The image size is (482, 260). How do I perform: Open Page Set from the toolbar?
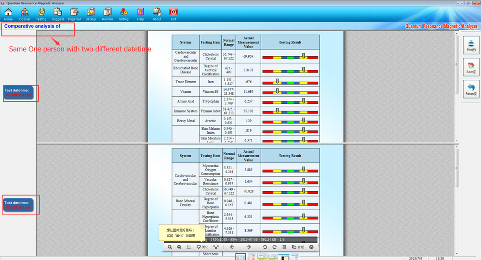(x=74, y=14)
